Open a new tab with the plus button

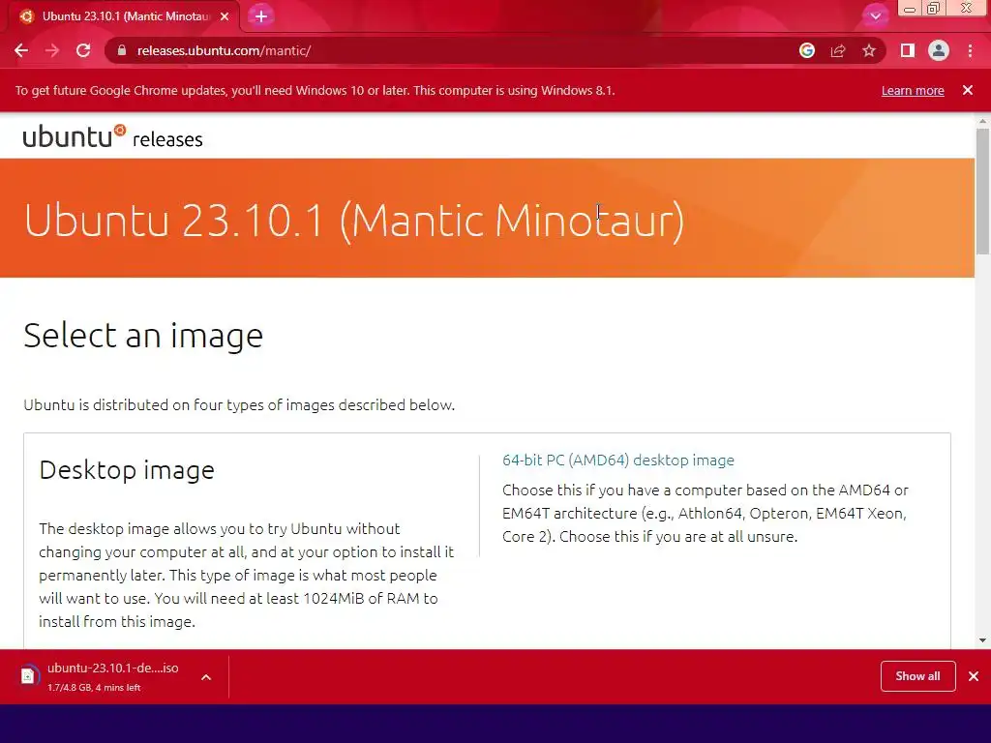(x=261, y=16)
